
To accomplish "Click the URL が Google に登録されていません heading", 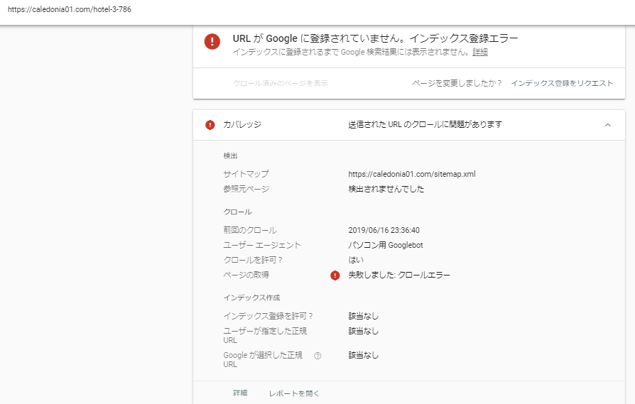I will click(x=376, y=38).
